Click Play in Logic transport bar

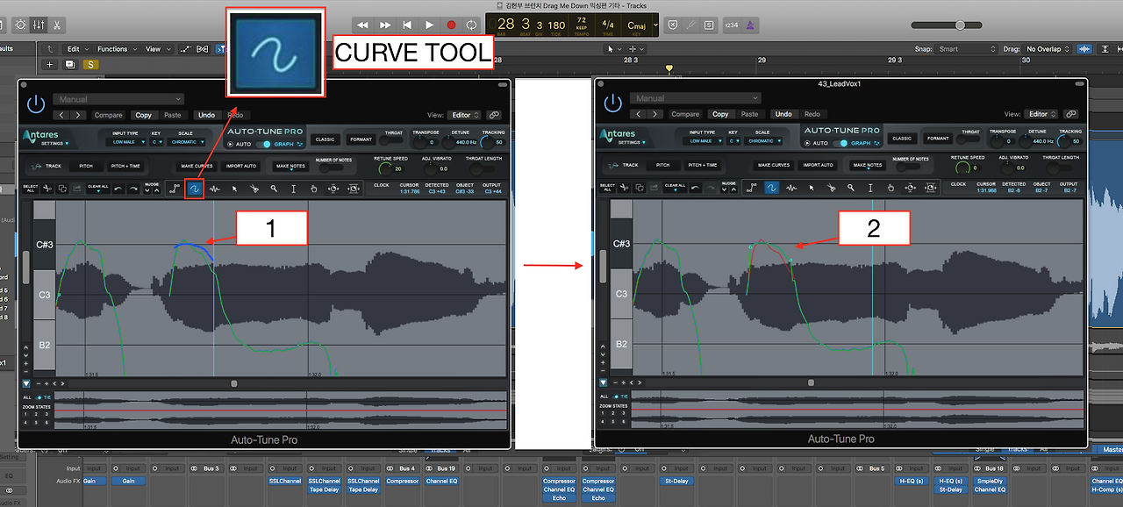click(x=429, y=25)
